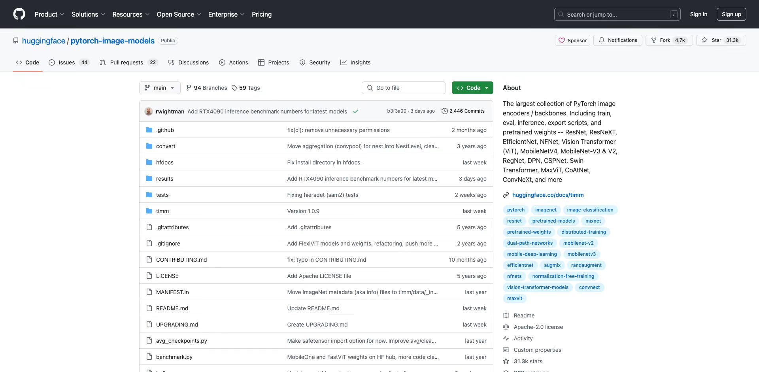Click the Notifications bell icon

tap(602, 40)
